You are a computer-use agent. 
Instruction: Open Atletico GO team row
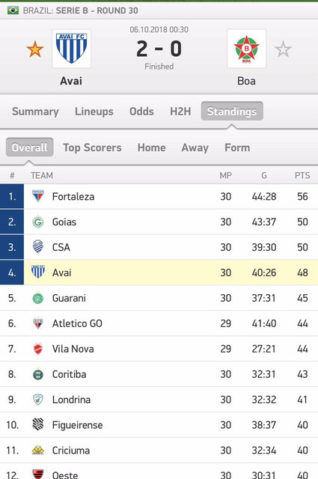[159, 323]
